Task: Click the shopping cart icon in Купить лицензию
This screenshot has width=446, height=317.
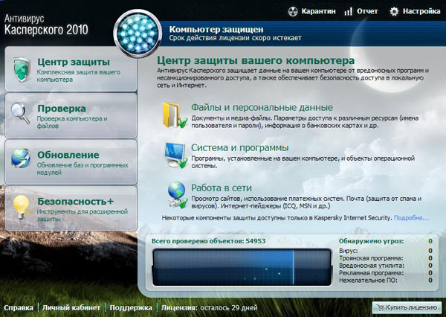Action: pos(381,307)
